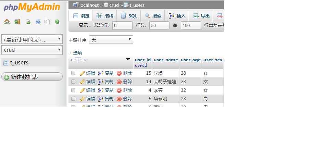
Task: Switch to the 导出 export tab
Action: coord(201,16)
